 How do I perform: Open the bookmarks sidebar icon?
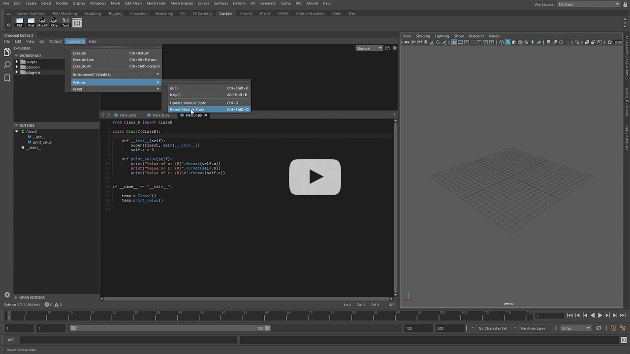(7, 78)
